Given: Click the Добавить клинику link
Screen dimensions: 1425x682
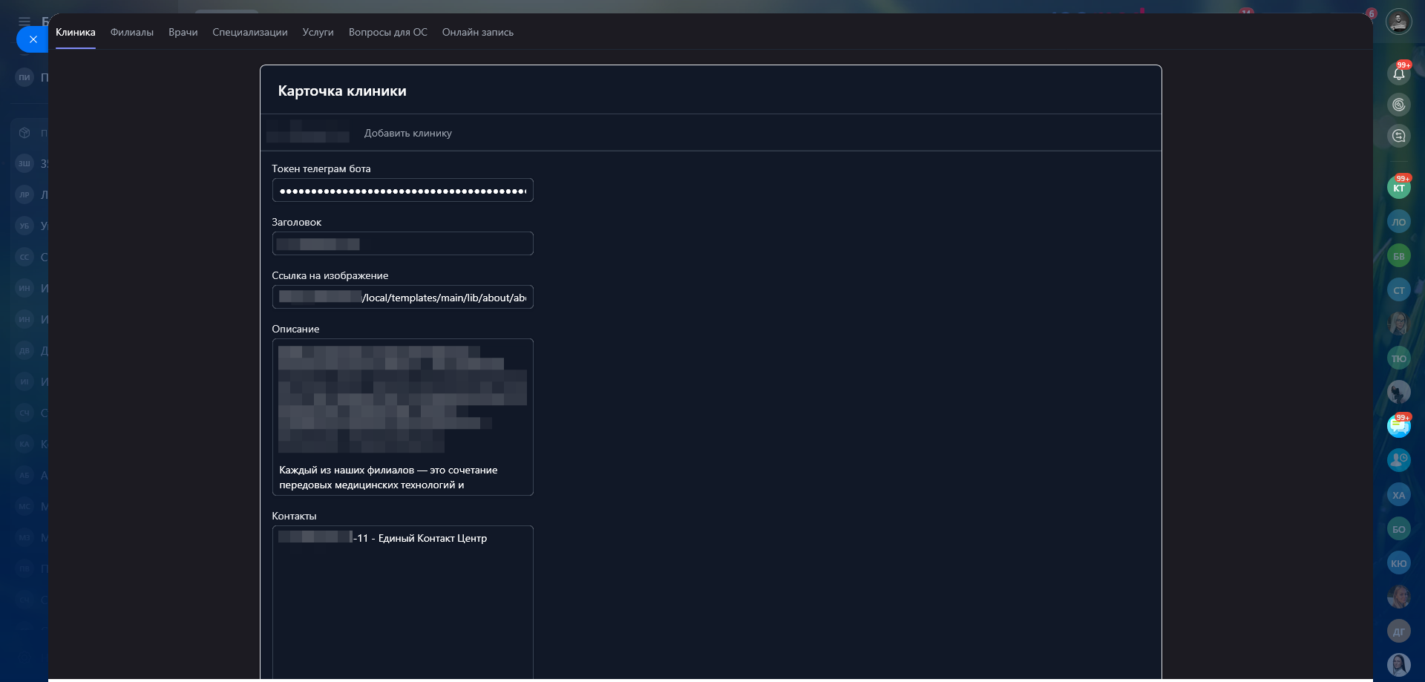Looking at the screenshot, I should pyautogui.click(x=407, y=134).
